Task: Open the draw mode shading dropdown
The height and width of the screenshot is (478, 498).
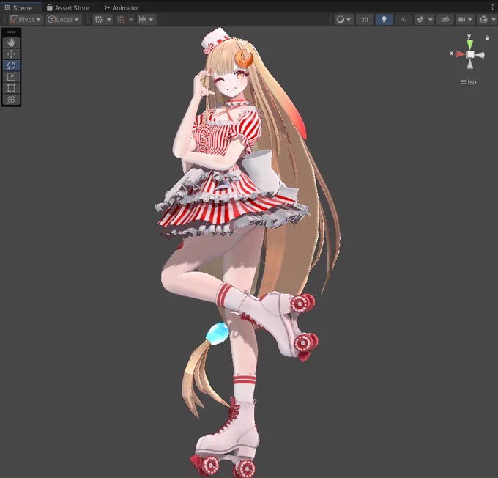Action: [343, 20]
